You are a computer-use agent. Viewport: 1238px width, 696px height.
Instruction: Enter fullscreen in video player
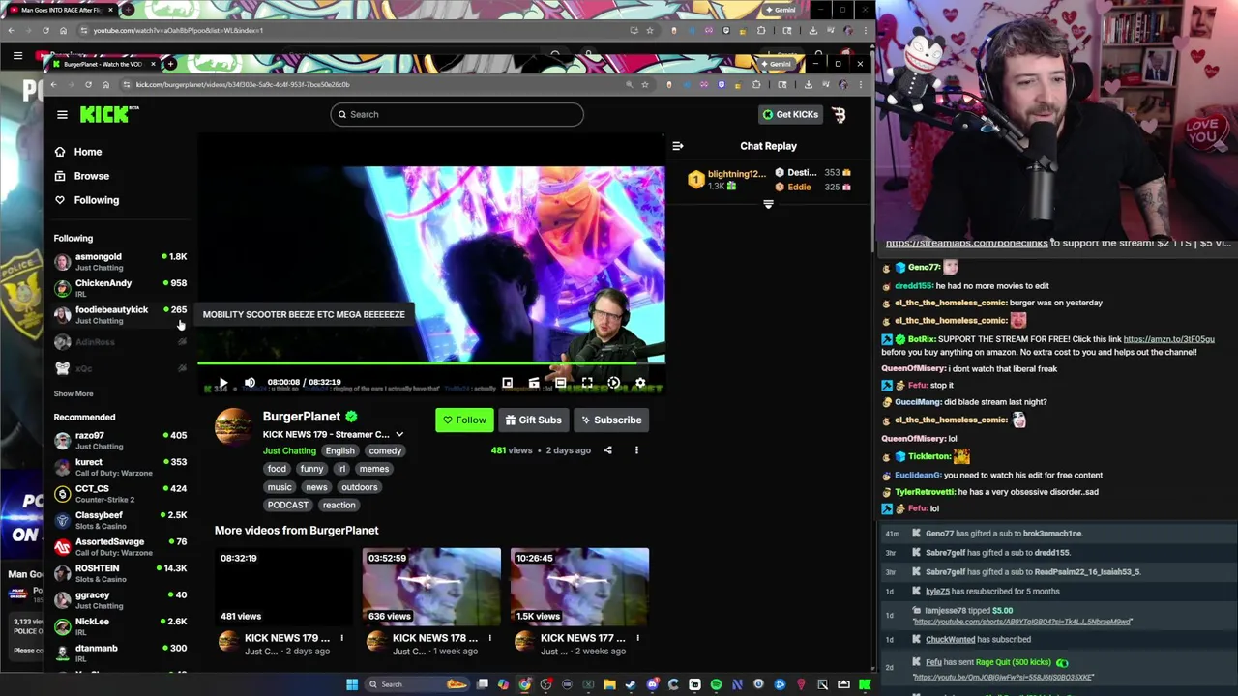point(587,383)
